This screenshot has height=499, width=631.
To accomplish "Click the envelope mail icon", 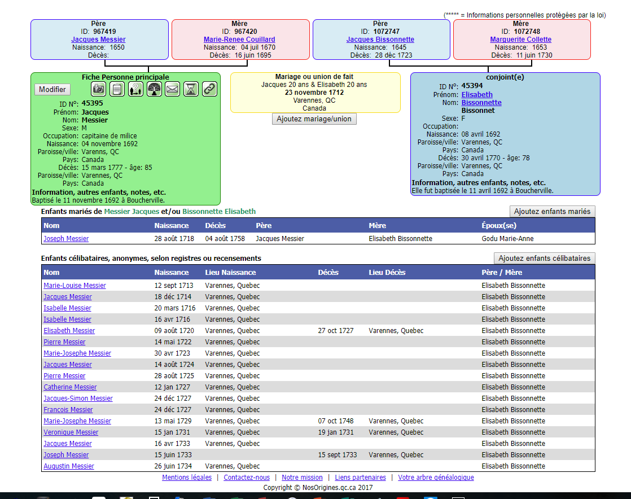I will tap(172, 89).
